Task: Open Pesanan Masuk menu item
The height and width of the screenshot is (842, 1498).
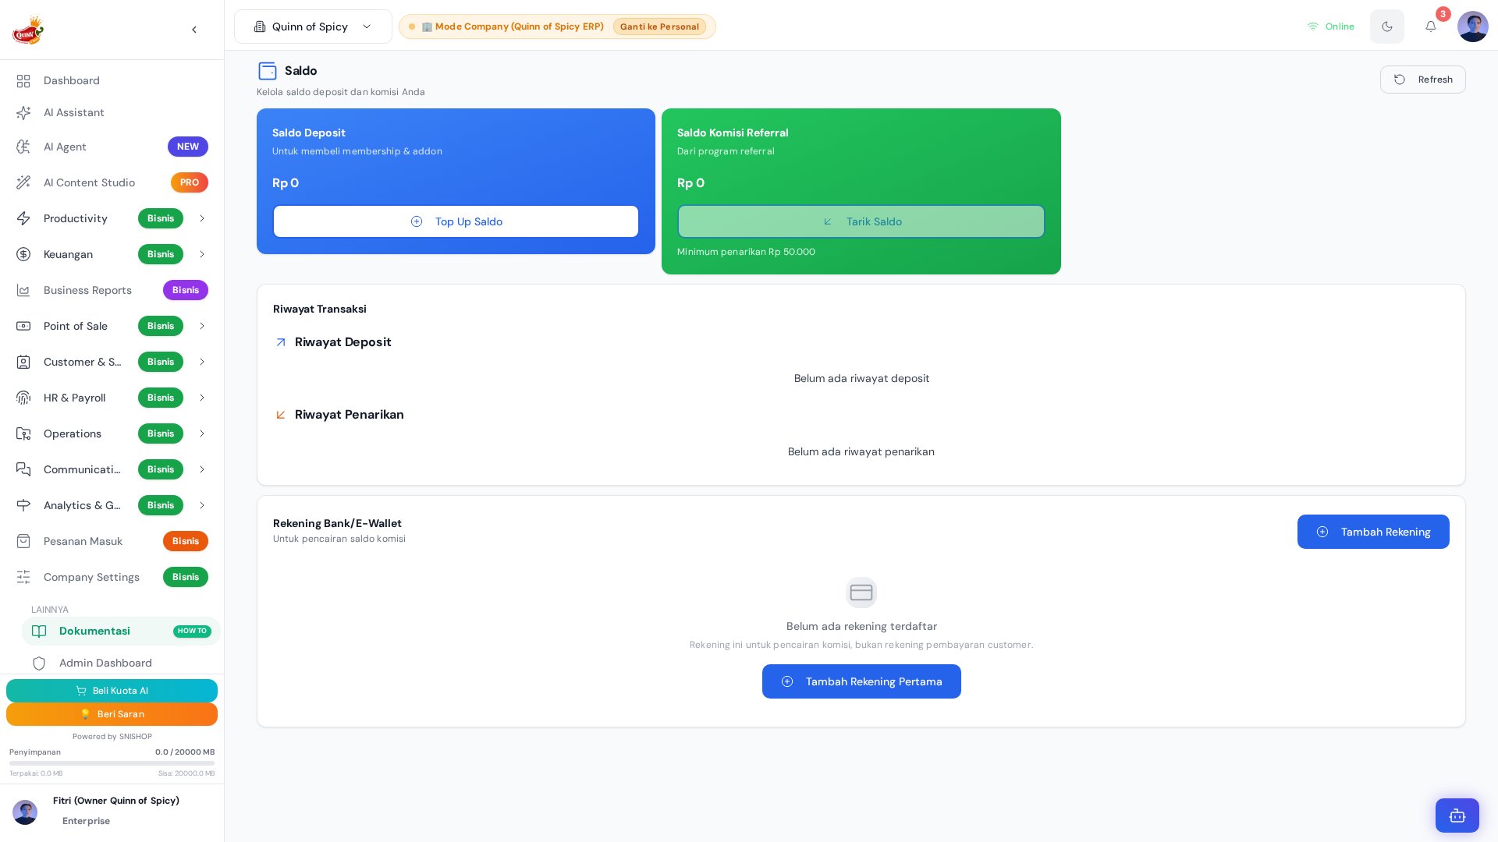Action: 112,541
